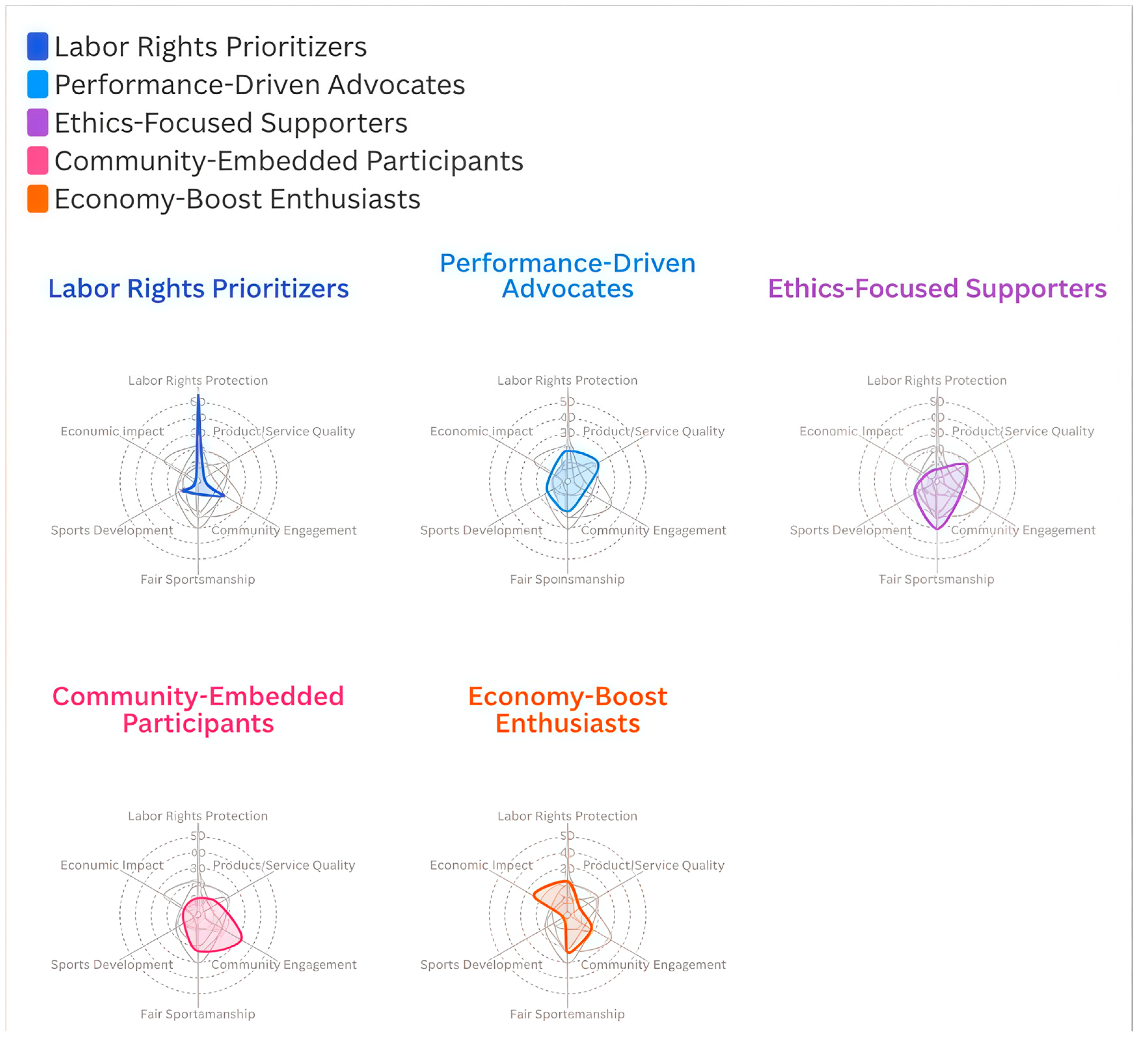Click the Performance-Driven Advocates chart title

point(568,275)
